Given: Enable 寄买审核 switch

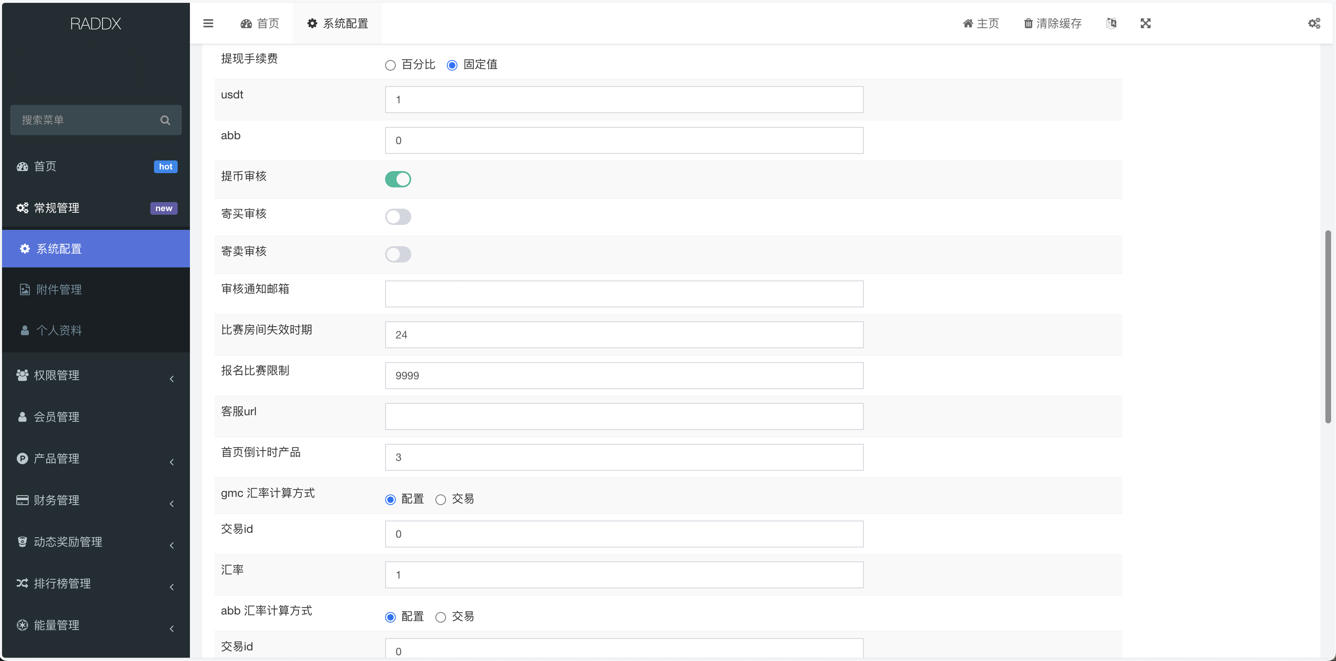Looking at the screenshot, I should point(398,217).
